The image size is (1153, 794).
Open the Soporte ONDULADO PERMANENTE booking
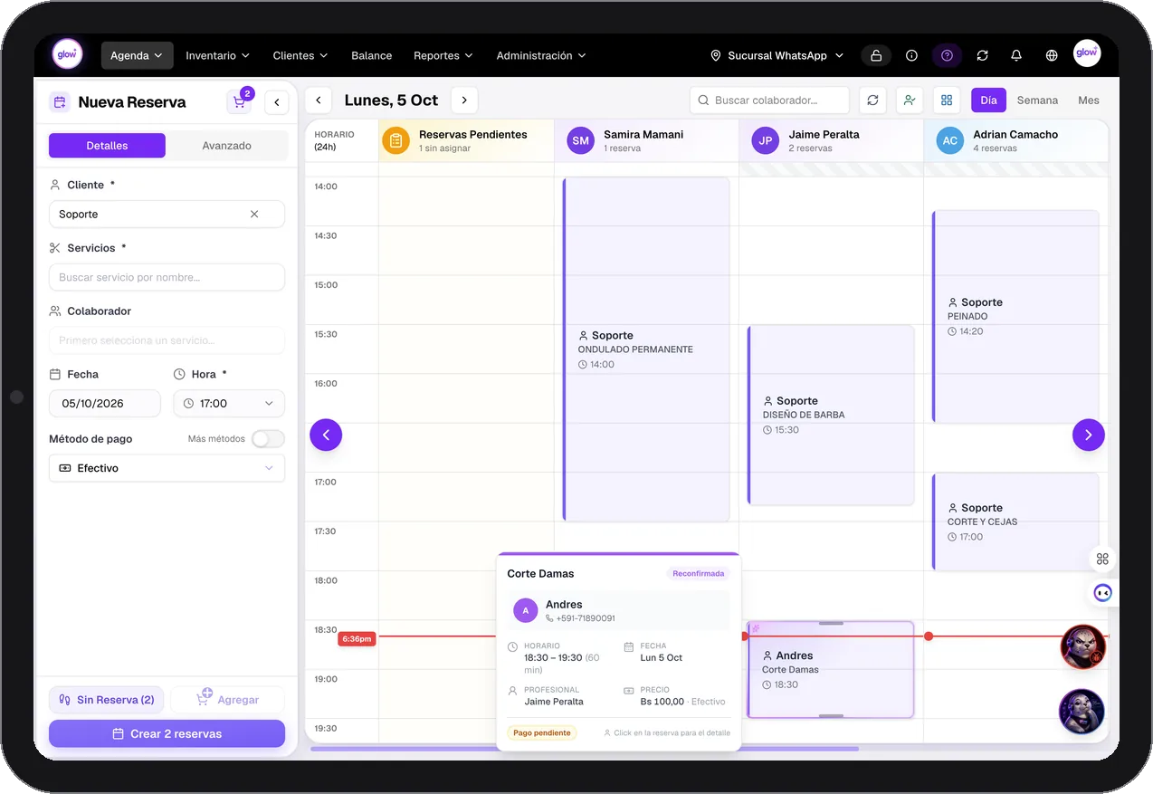(x=646, y=349)
